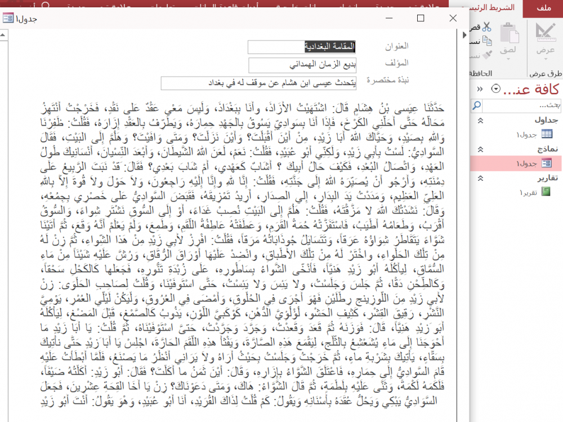Click the الحافظة group label
Image resolution: width=563 pixels, height=422 pixels.
[x=480, y=73]
